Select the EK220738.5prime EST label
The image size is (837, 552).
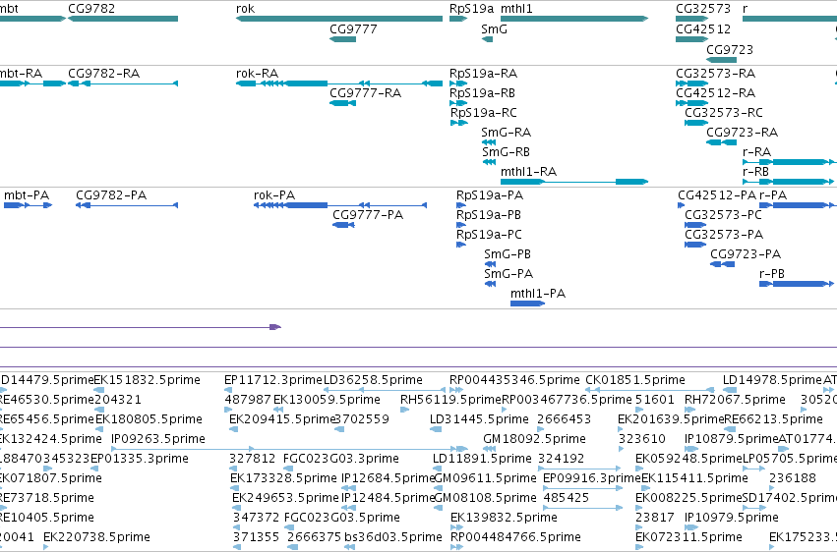96,537
